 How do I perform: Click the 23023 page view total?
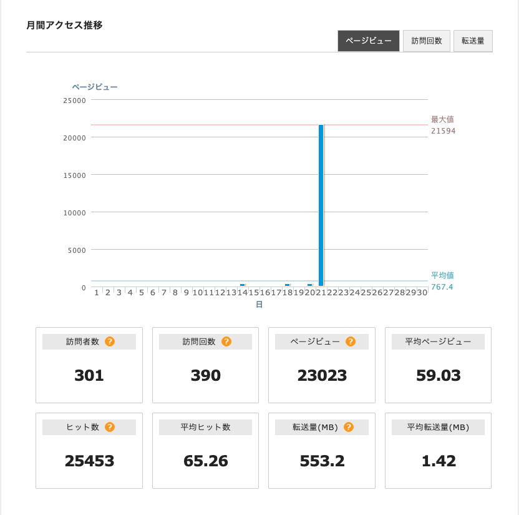point(322,375)
